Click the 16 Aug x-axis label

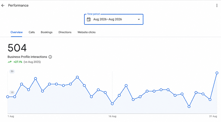pos(112,116)
